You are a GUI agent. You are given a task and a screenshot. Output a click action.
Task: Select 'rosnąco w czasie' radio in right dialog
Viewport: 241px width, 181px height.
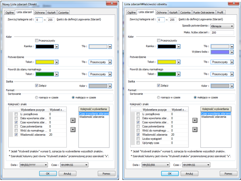[158, 97]
